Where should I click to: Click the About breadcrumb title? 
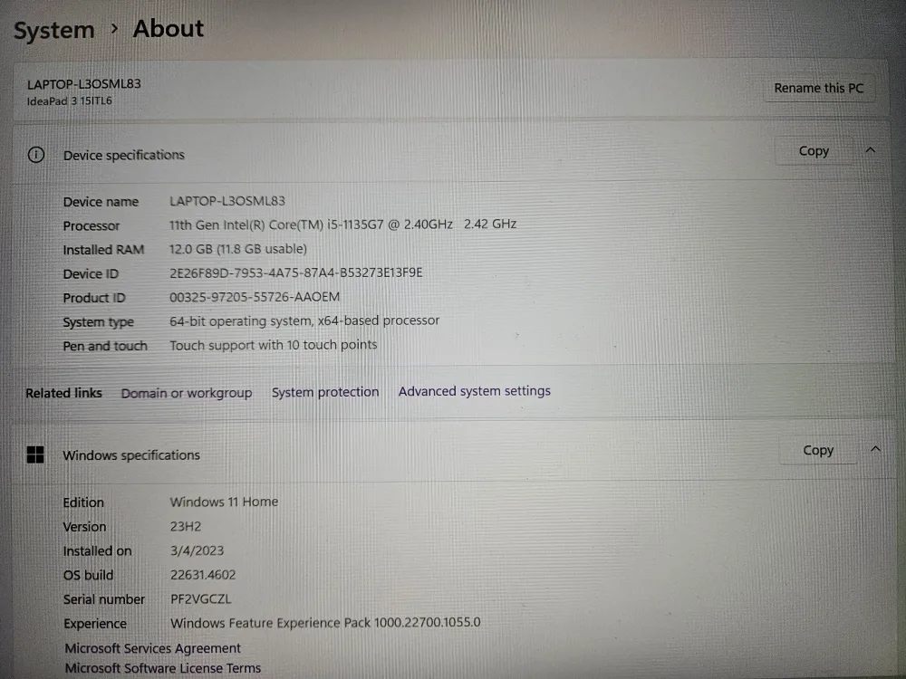click(169, 29)
